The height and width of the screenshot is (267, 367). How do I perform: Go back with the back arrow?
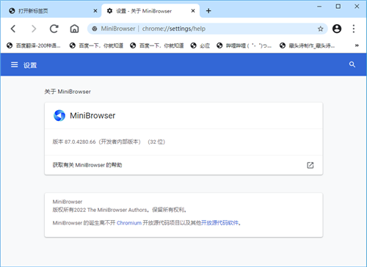coord(13,29)
